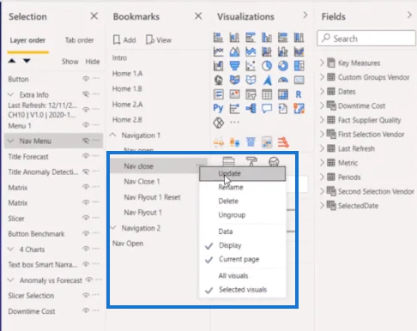Select the Key influencers visual

pyautogui.click(x=234, y=109)
